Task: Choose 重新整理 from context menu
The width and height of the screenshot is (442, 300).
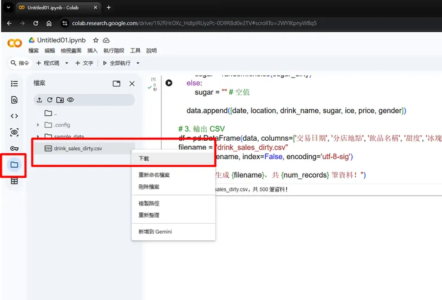Action: 173,215
